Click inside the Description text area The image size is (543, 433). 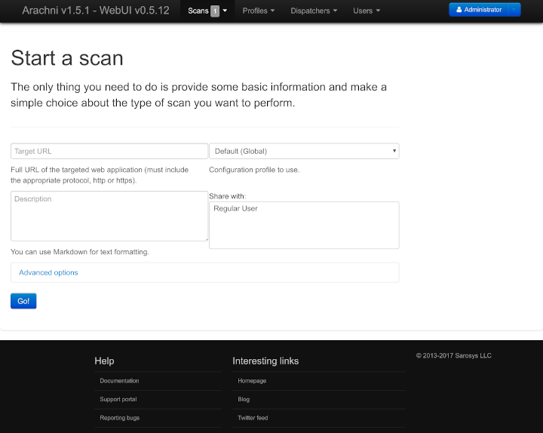pos(109,216)
